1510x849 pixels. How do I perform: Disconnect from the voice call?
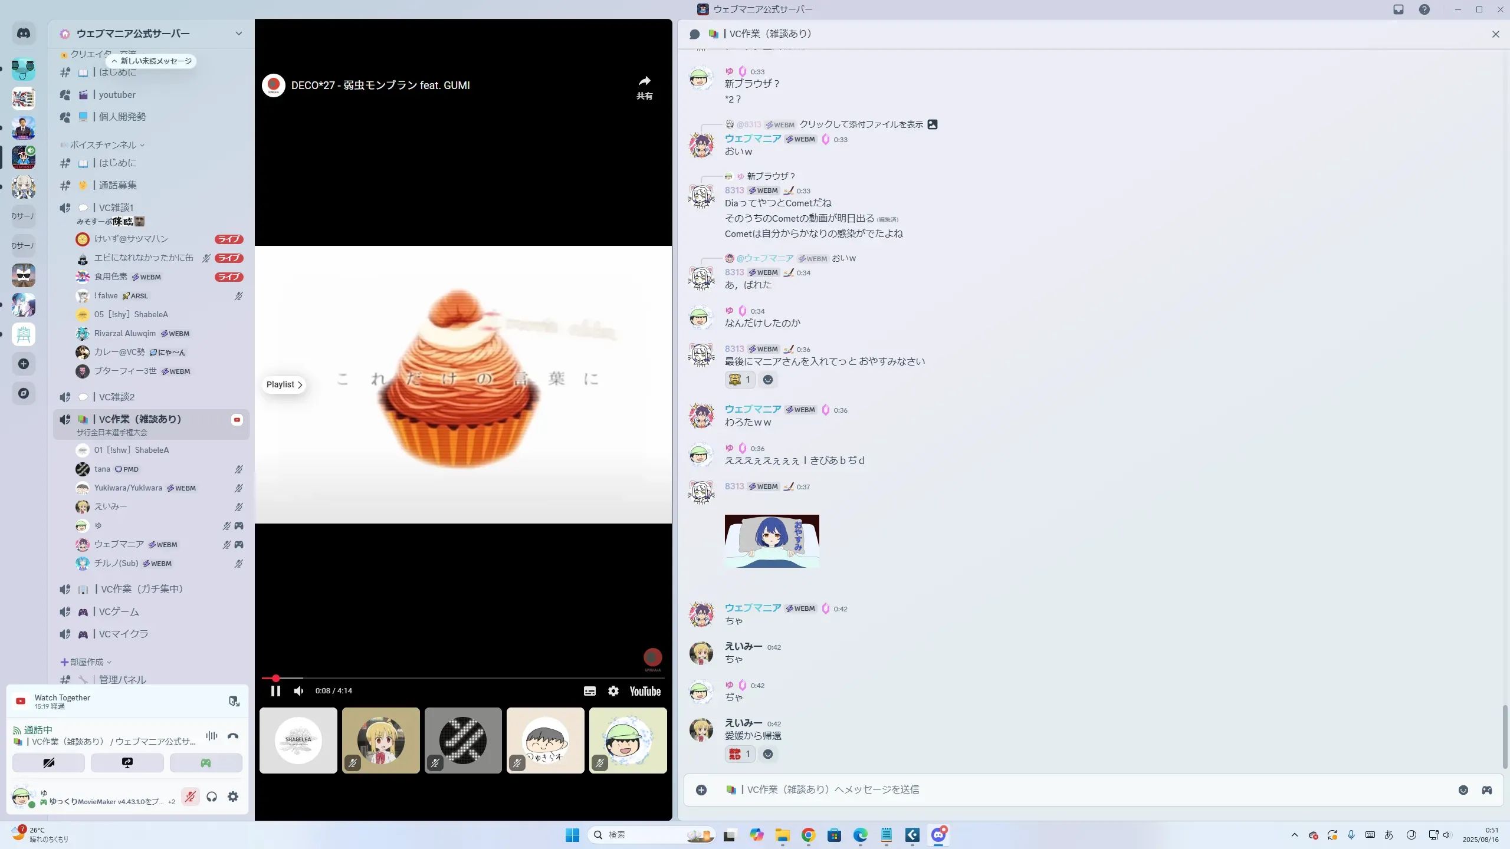coord(233,736)
